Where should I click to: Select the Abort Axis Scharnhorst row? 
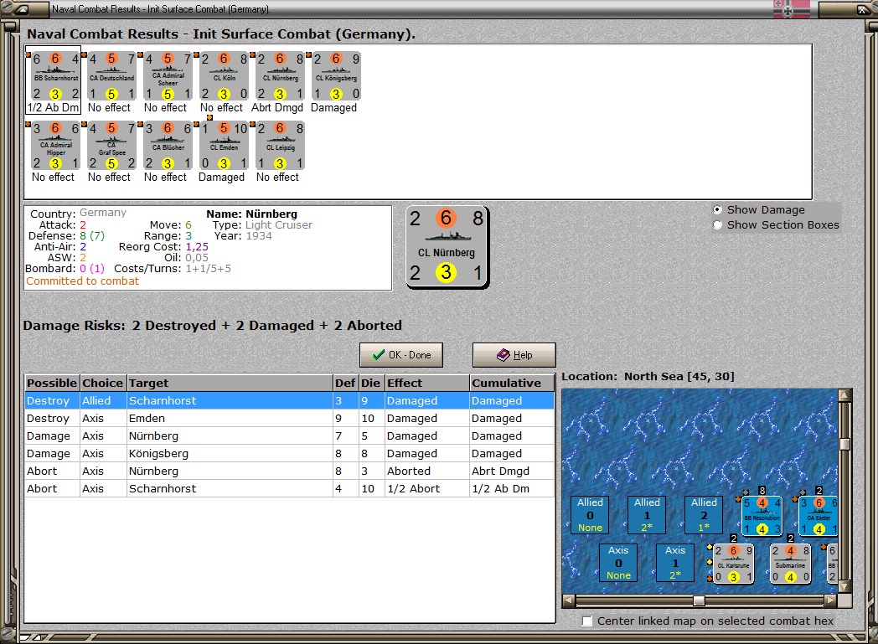click(x=290, y=489)
